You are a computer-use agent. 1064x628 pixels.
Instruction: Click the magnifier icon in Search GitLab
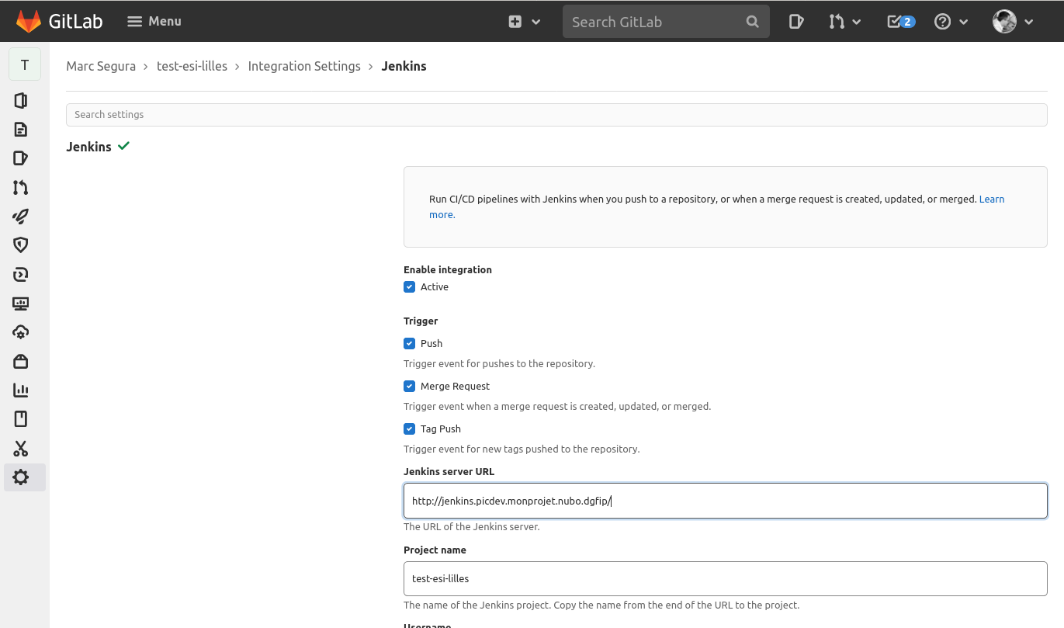752,22
